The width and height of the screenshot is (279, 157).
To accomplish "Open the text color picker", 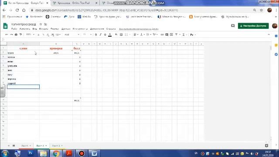I will [110, 34].
